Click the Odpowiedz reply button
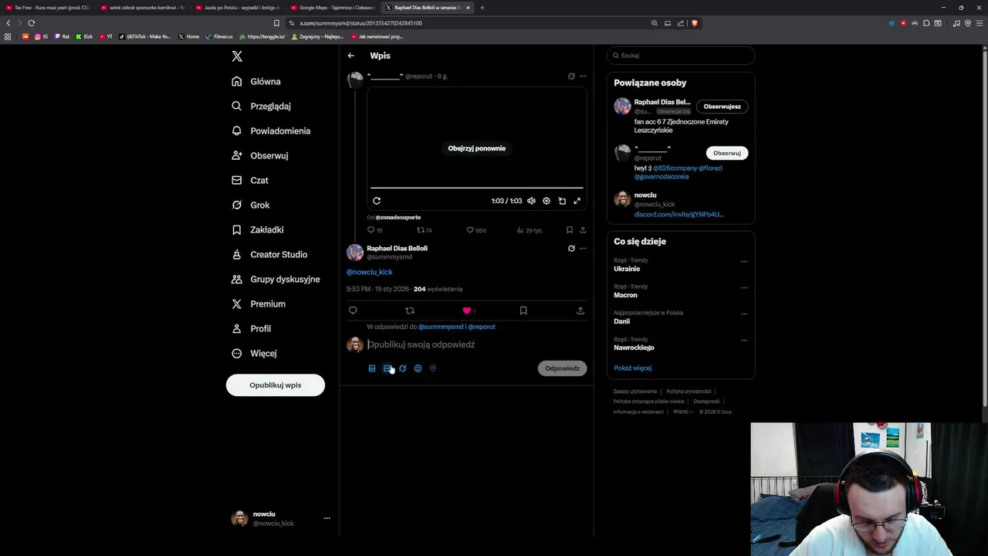This screenshot has width=988, height=556. 562,368
